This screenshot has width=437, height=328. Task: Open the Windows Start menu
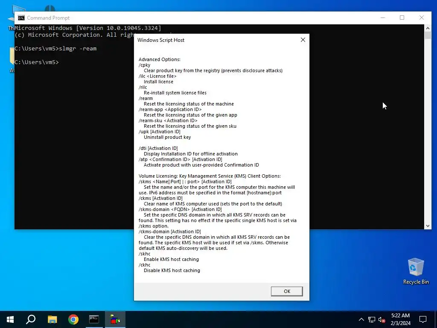click(x=10, y=319)
